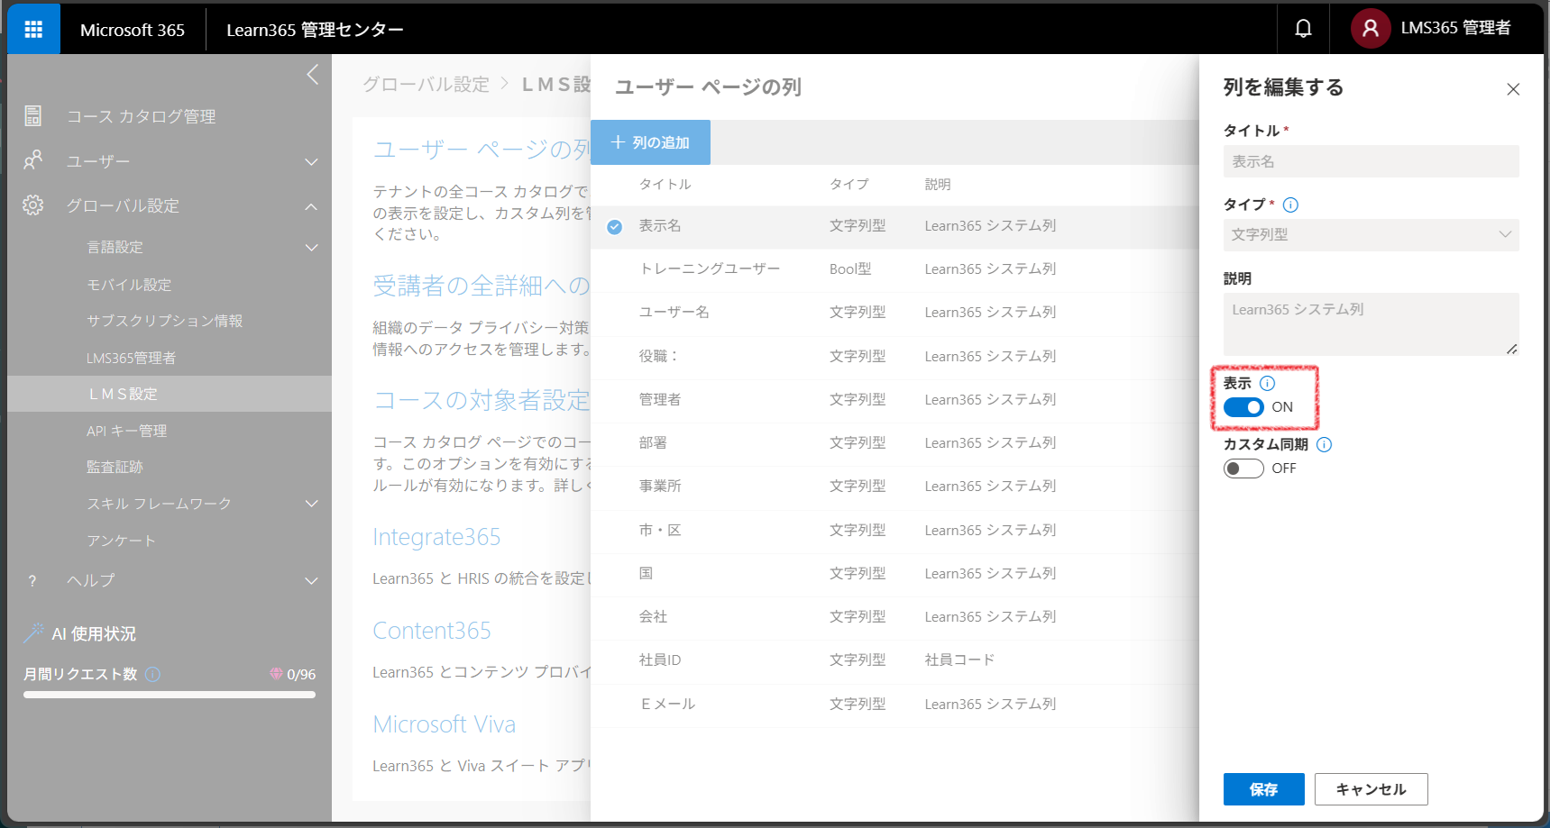Screen dimensions: 1550x828
Task: Click the 説明 column header in table
Action: [938, 184]
